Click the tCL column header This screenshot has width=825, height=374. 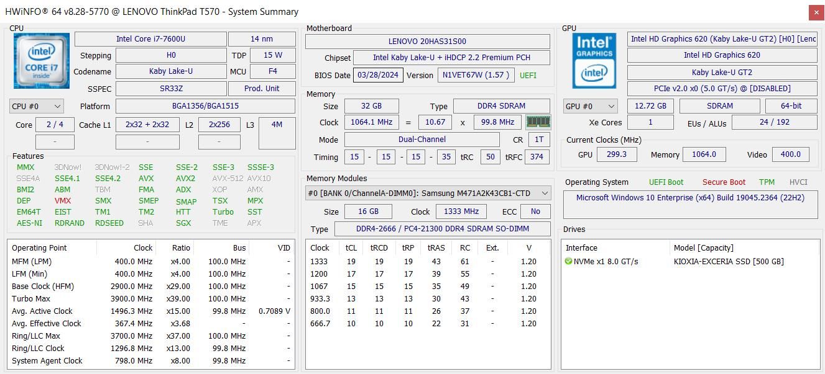click(351, 247)
